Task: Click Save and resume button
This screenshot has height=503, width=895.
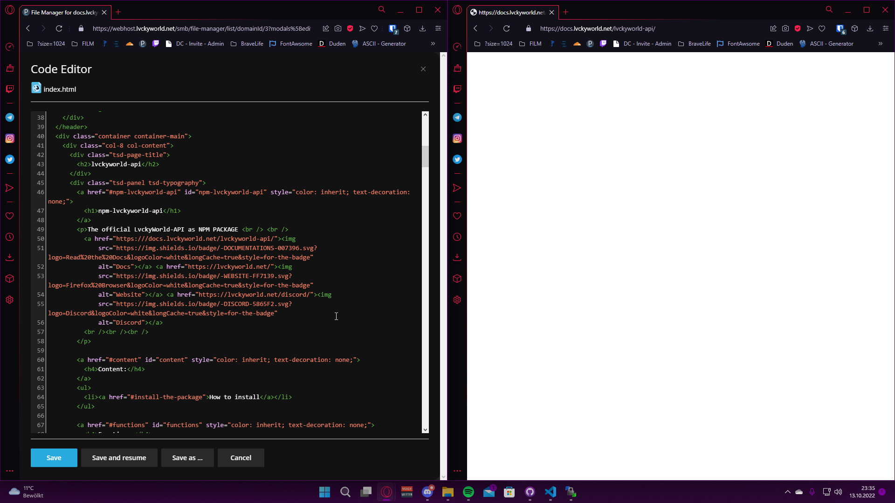Action: tap(119, 458)
